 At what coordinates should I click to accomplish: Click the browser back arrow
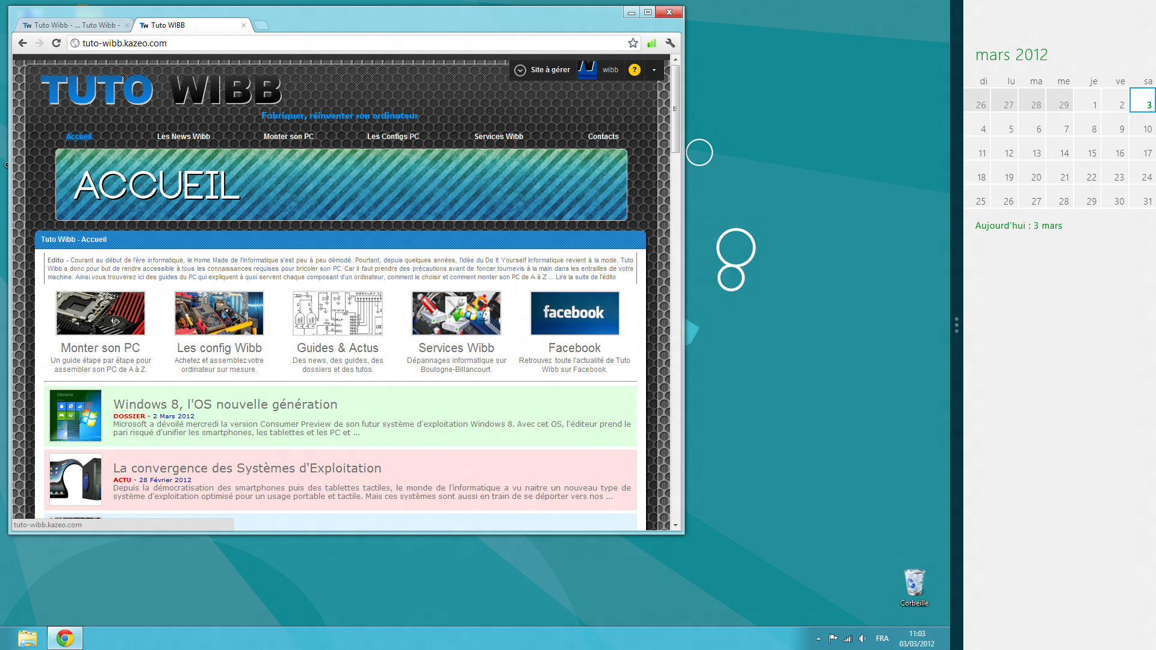(x=22, y=43)
